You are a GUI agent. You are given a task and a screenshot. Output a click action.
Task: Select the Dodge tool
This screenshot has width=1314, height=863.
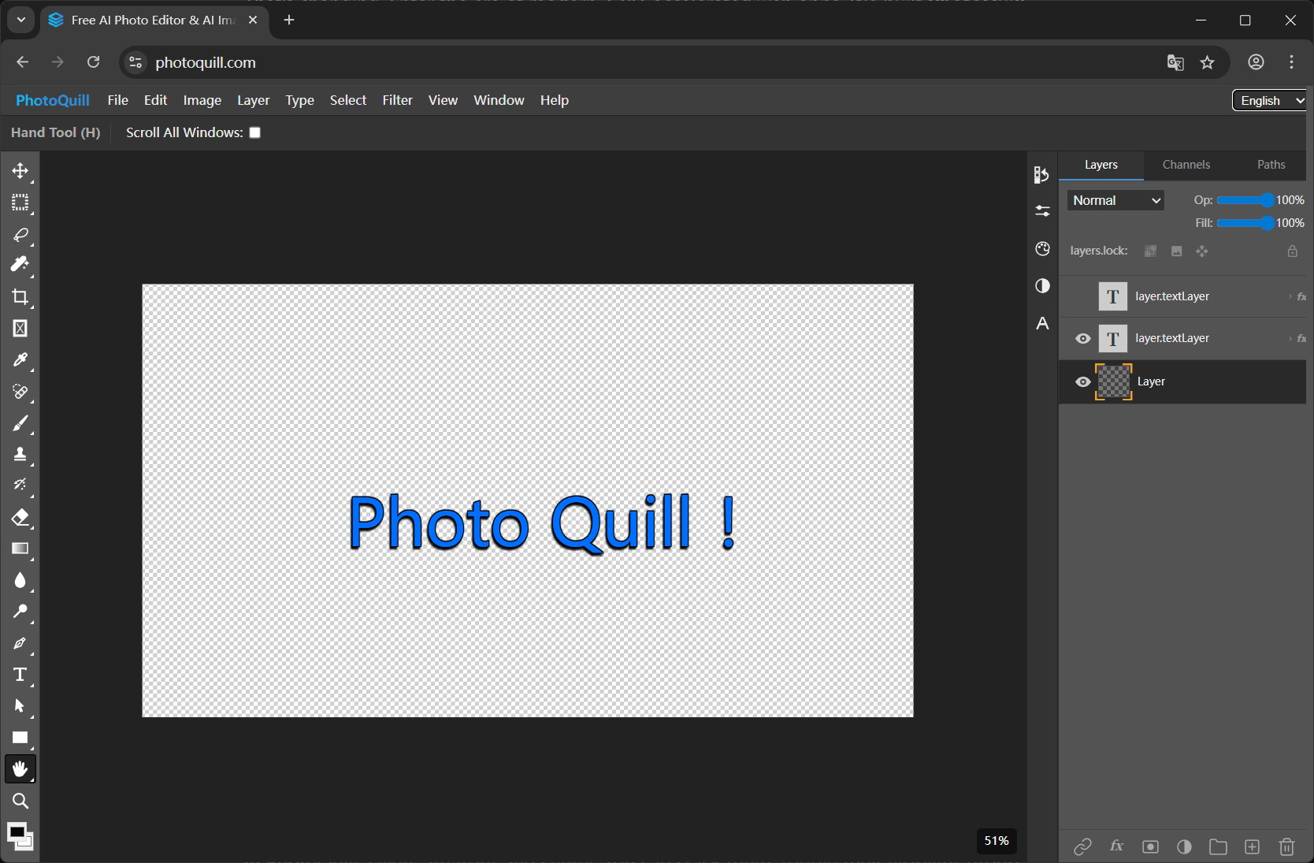pos(20,612)
